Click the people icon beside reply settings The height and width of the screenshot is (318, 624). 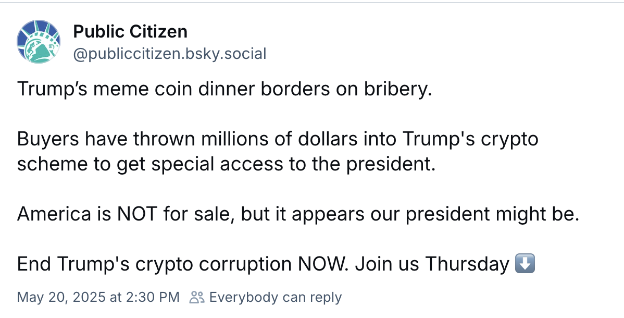(197, 298)
